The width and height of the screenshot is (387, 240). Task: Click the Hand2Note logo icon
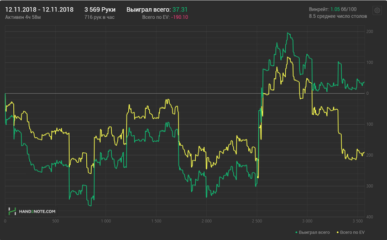pos(12,211)
